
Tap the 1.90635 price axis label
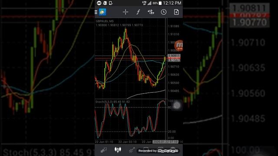[174, 75]
